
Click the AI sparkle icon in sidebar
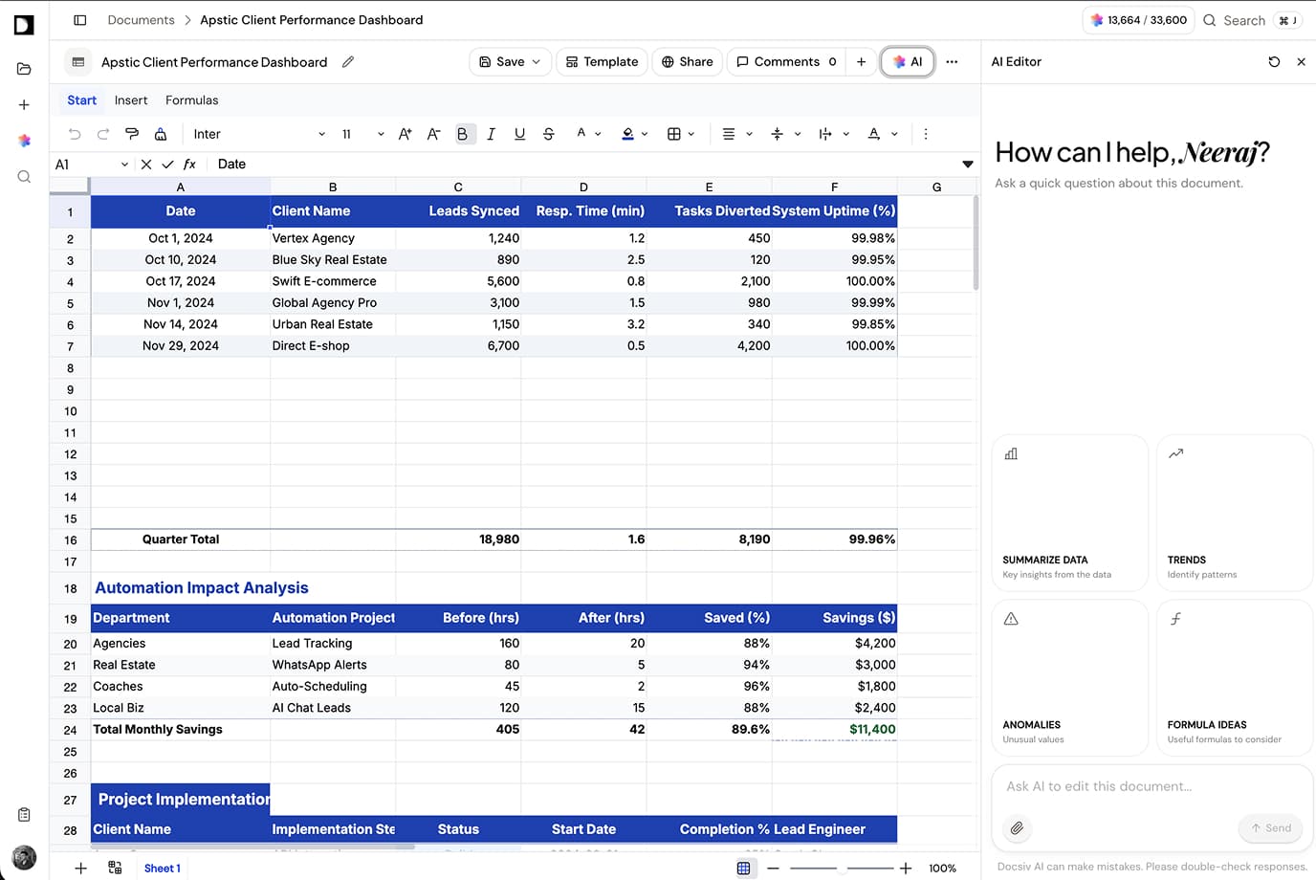[x=23, y=141]
